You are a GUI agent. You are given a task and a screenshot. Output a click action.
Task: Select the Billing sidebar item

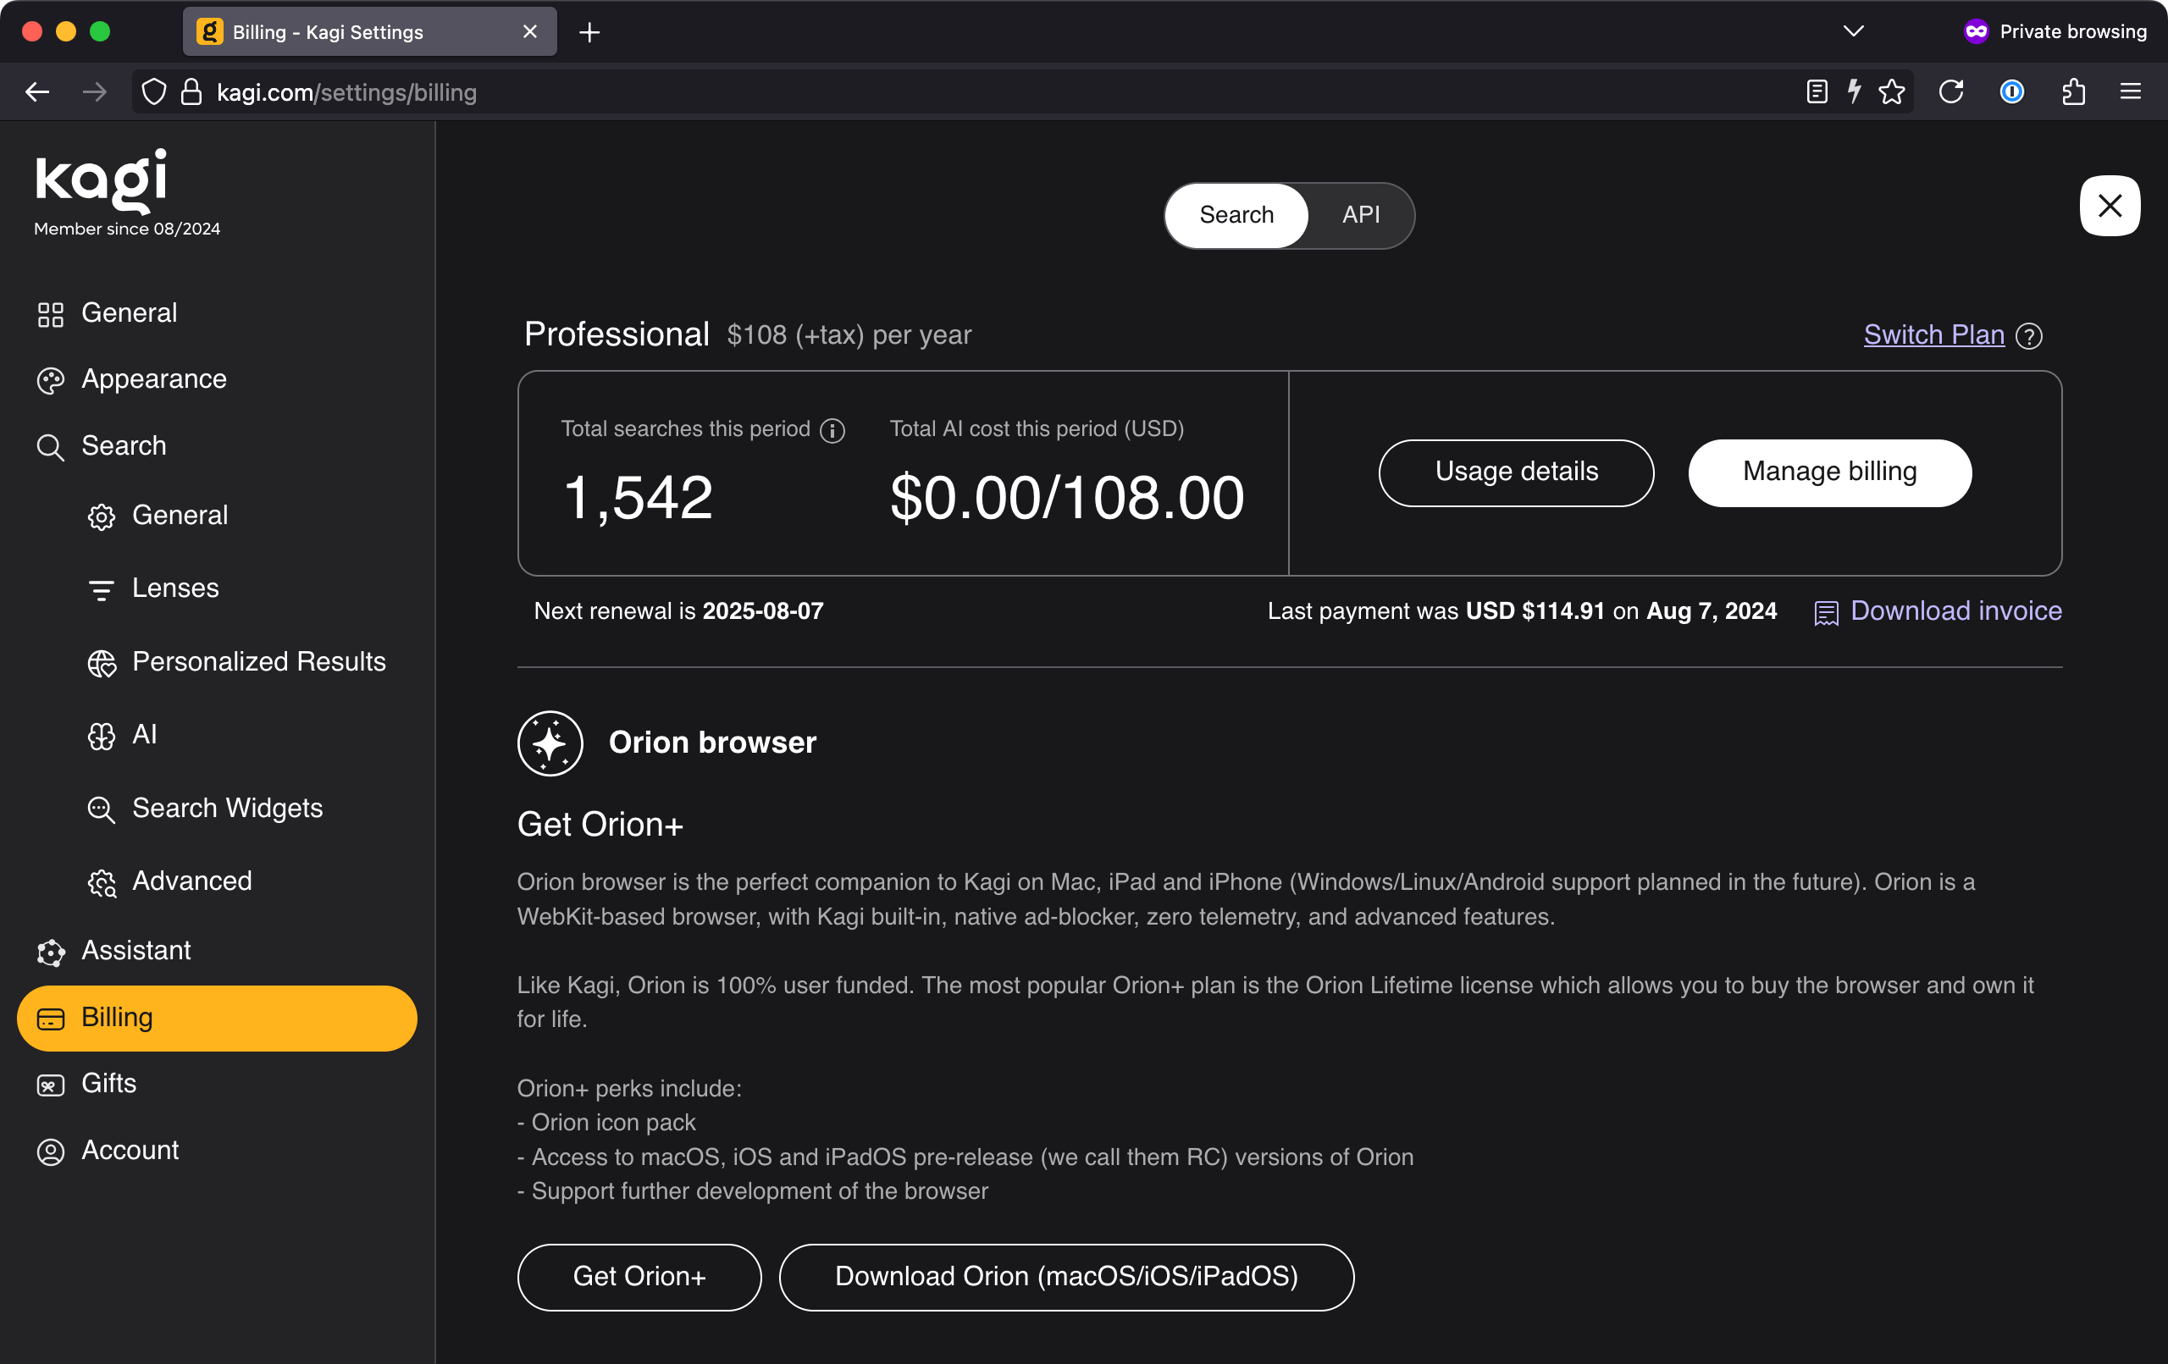(217, 1019)
